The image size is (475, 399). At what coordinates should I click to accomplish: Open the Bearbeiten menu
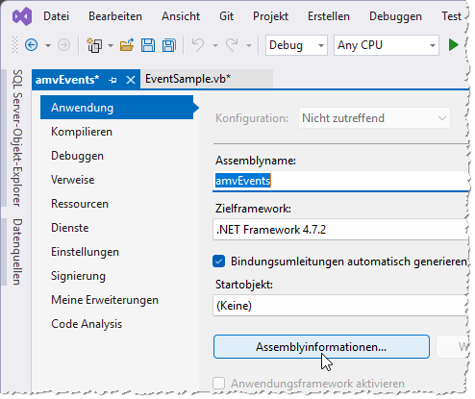tap(115, 16)
